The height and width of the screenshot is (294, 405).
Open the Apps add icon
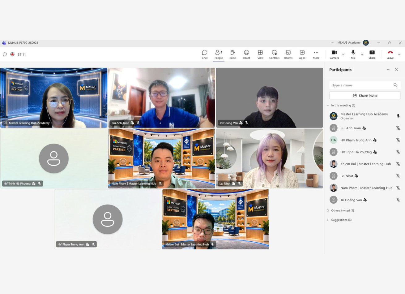pyautogui.click(x=302, y=54)
